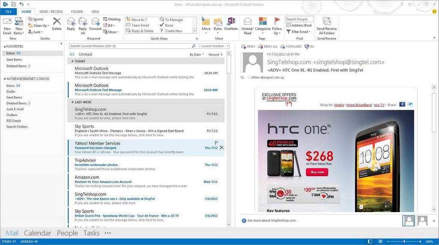Collapse the FAVORITES folder section
Image resolution: width=439 pixels, height=245 pixels.
tap(4, 46)
